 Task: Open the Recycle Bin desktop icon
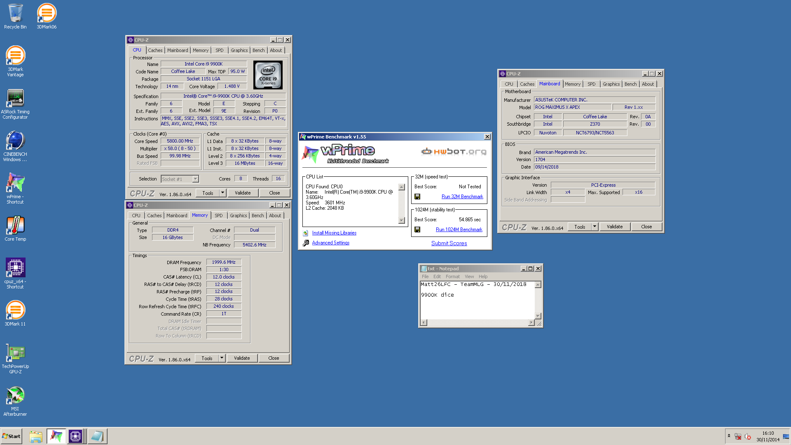tap(15, 16)
